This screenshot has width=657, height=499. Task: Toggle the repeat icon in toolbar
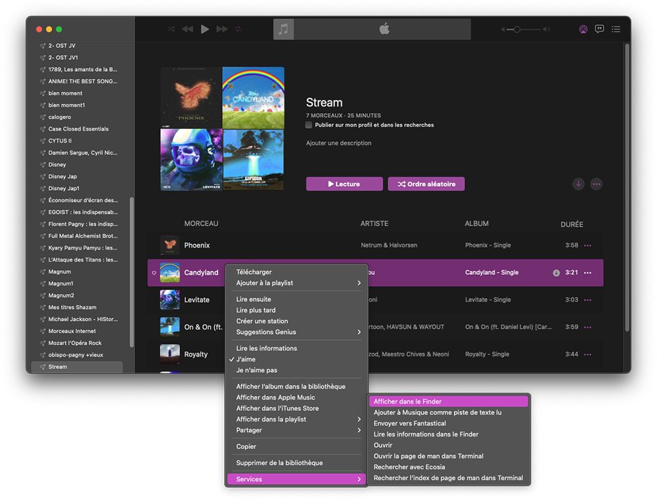click(x=238, y=29)
